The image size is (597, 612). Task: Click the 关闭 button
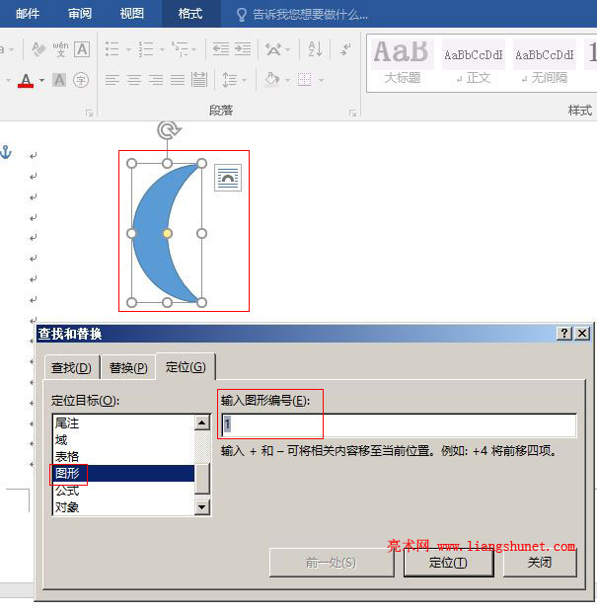pos(540,563)
